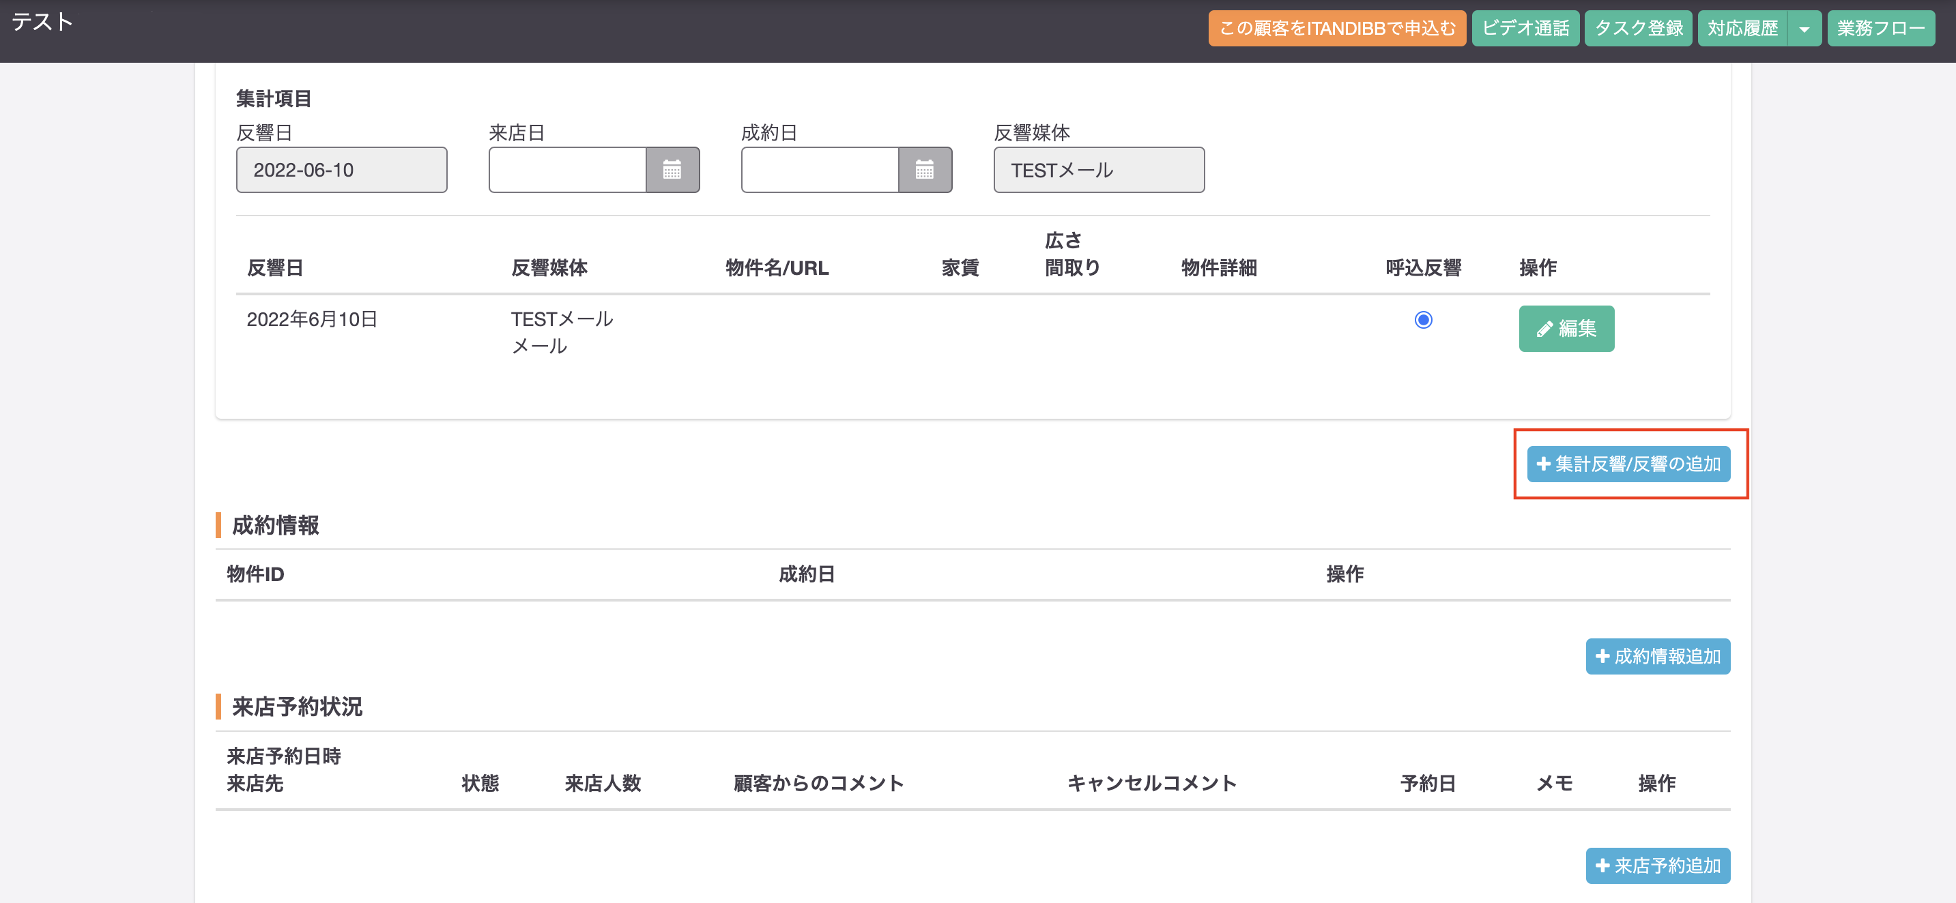Screen dimensions: 1956x903
Task: Click the 反響媒体 field TESTメール
Action: coord(1098,170)
